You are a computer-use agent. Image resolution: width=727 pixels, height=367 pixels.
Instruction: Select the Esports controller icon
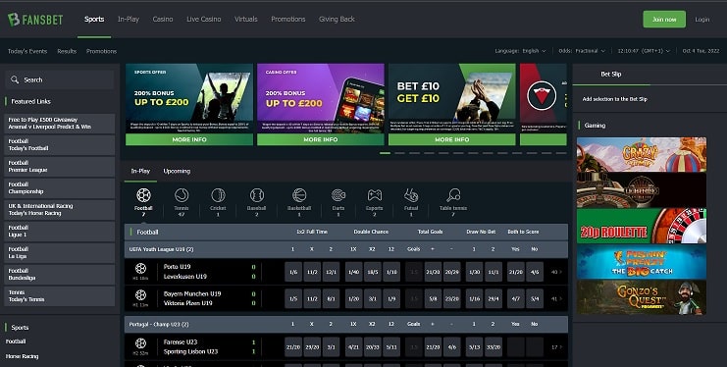point(374,195)
